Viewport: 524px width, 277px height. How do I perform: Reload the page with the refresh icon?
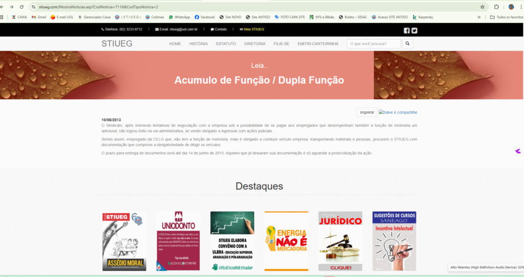pos(21,7)
